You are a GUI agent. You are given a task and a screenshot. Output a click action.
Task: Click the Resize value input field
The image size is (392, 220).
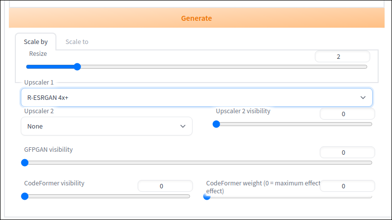click(x=342, y=57)
